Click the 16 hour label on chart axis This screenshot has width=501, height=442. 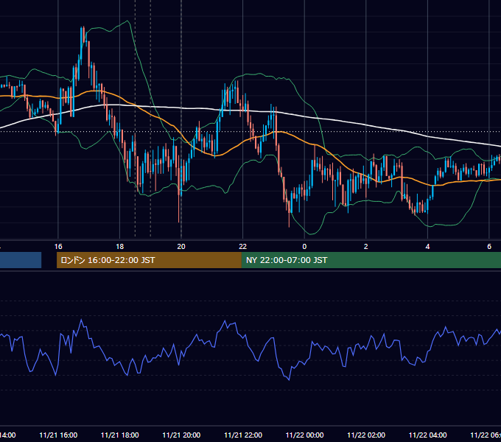[58, 247]
